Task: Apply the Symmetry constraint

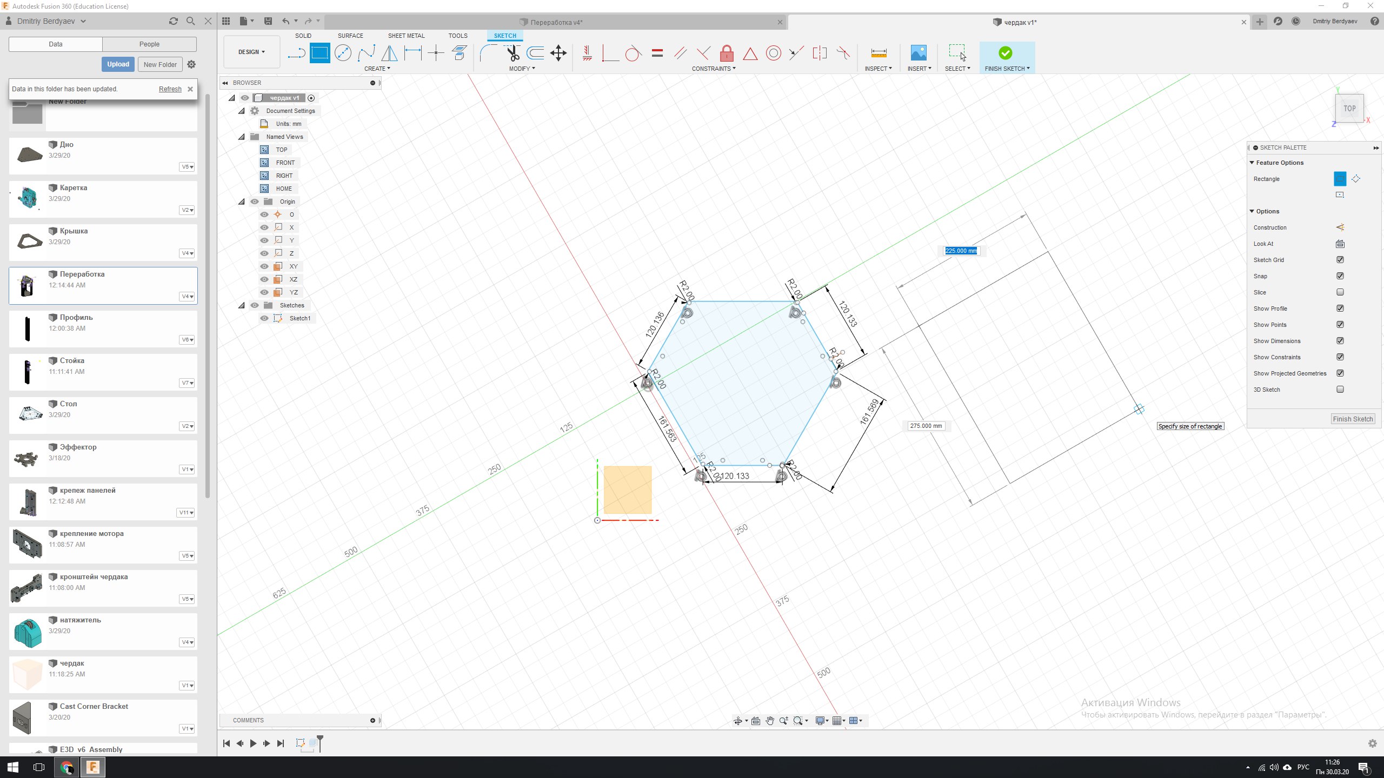Action: [x=820, y=53]
